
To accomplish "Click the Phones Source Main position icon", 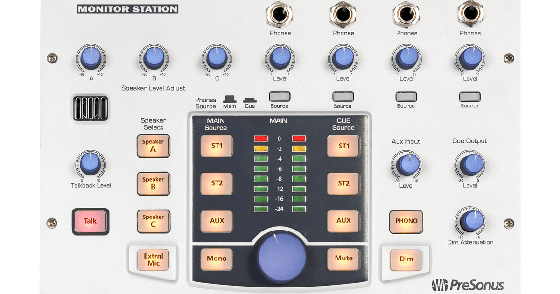I will pyautogui.click(x=229, y=98).
